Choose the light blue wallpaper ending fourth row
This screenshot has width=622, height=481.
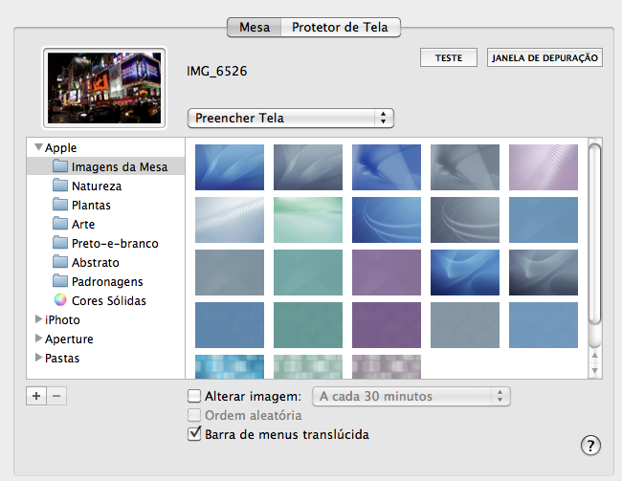click(x=544, y=325)
